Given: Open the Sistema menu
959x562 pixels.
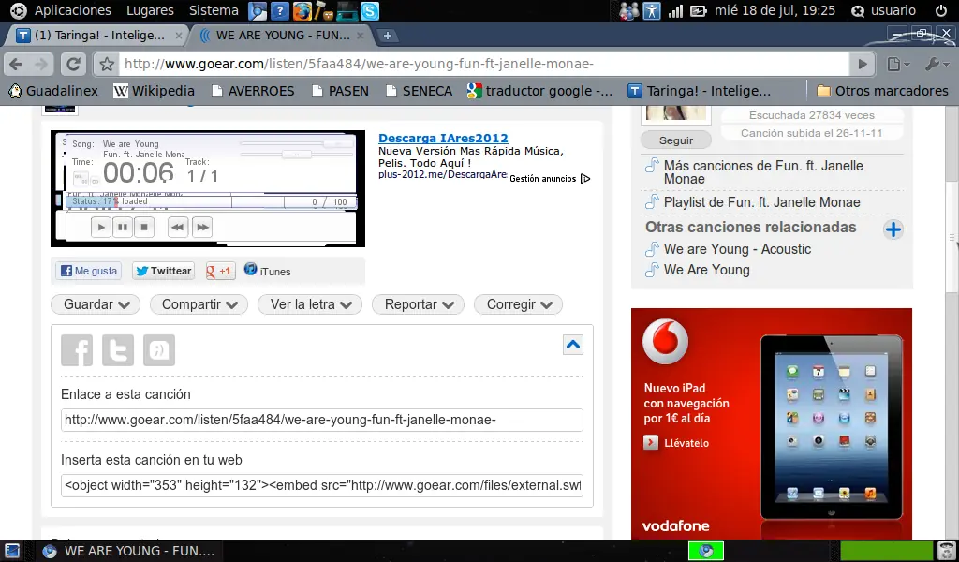Looking at the screenshot, I should point(214,10).
